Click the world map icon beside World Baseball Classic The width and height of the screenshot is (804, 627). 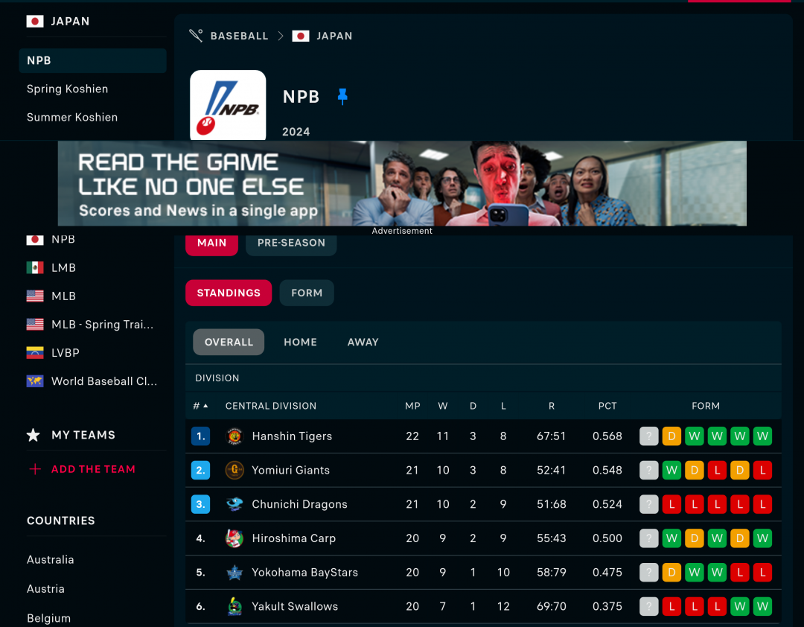point(35,381)
